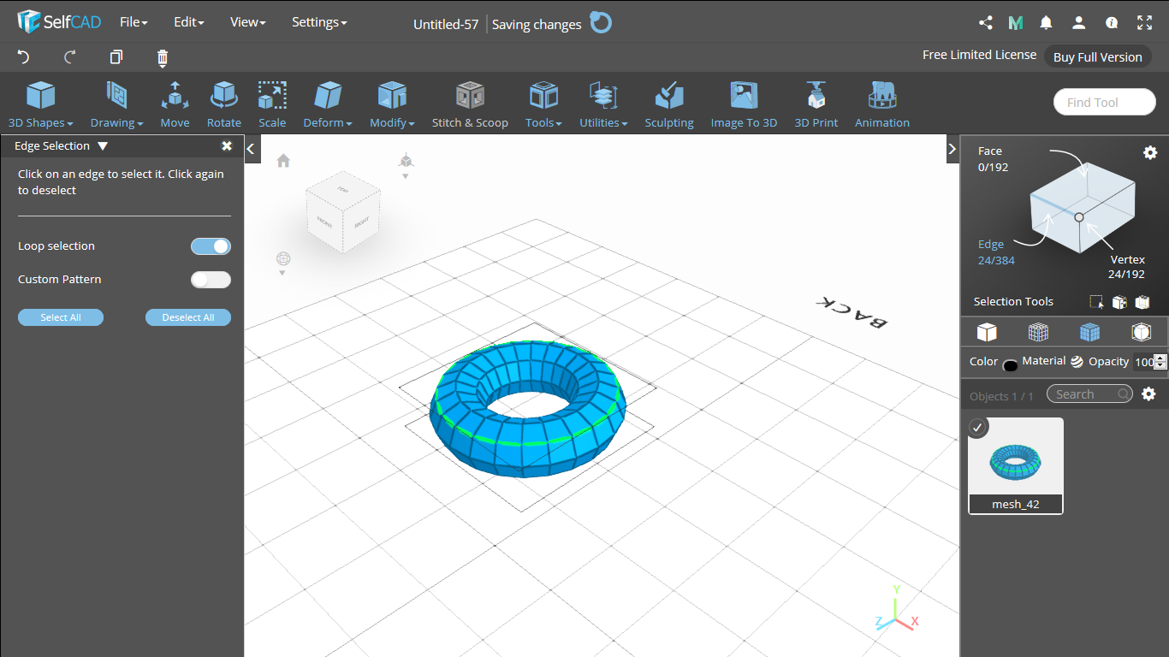Open the Animation tool
1169x657 pixels.
pyautogui.click(x=882, y=104)
